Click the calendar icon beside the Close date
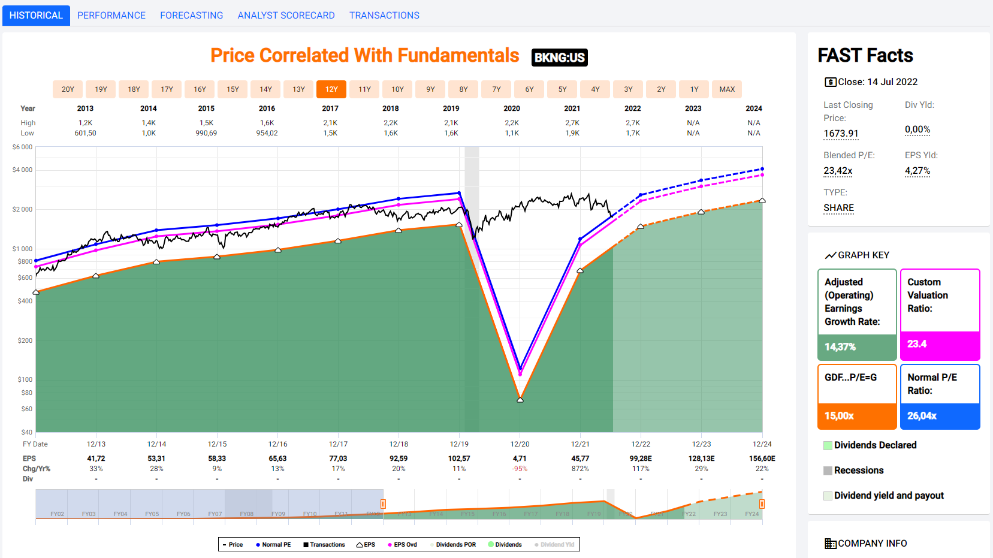993x558 pixels. [x=830, y=82]
